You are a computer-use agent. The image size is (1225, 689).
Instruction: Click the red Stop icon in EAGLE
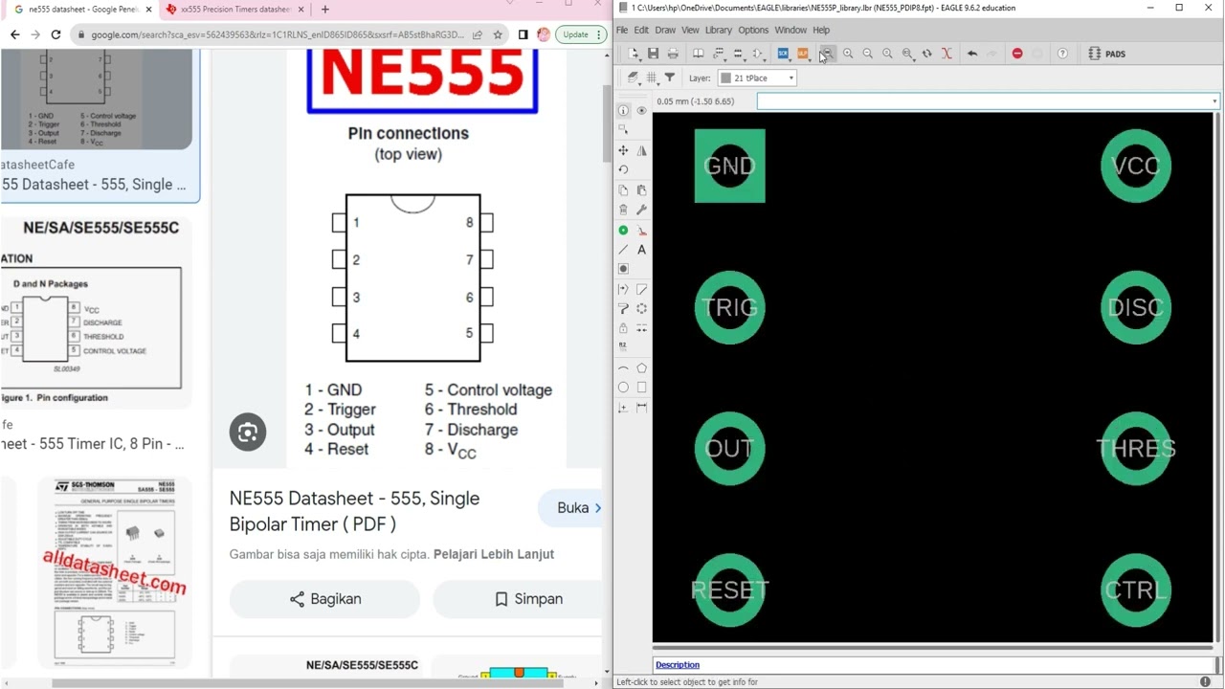pyautogui.click(x=1017, y=54)
